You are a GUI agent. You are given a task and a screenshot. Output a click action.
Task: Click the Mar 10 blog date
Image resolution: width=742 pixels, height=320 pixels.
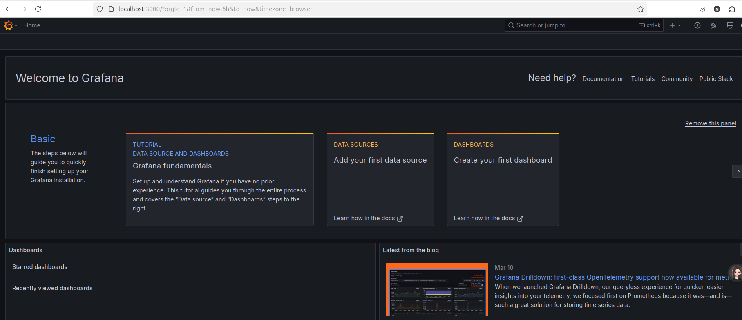[x=504, y=268]
